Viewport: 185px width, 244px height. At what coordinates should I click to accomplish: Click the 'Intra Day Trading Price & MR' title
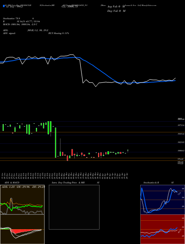click(68, 183)
